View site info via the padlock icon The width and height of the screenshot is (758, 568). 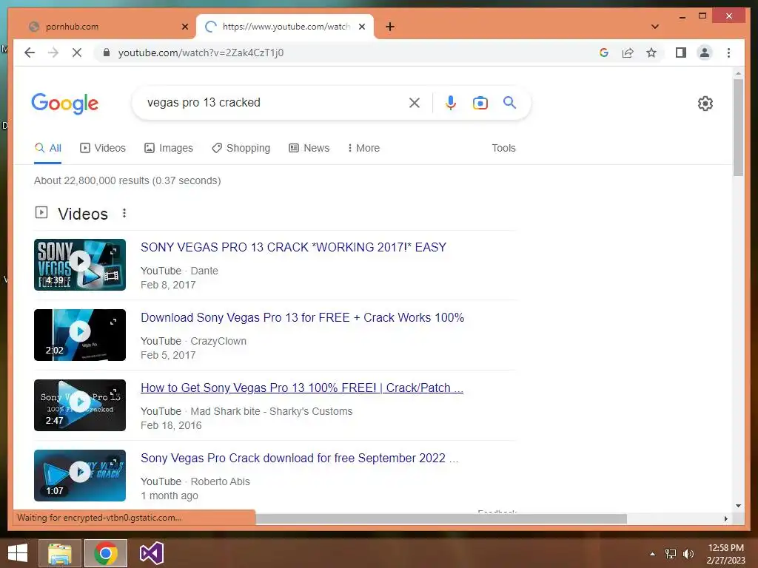(107, 53)
